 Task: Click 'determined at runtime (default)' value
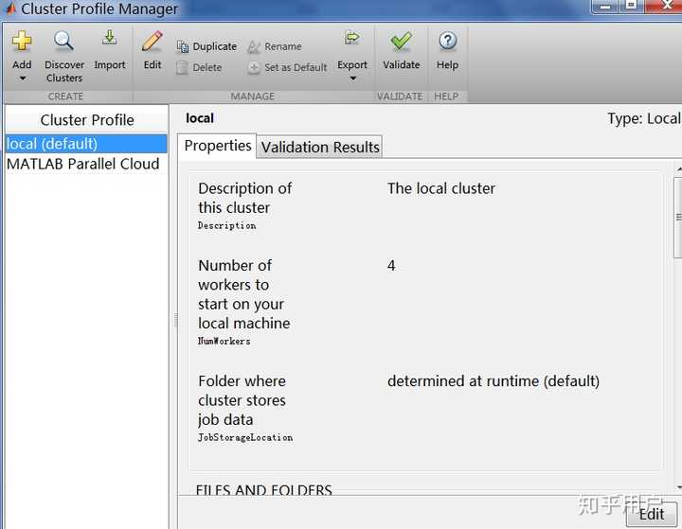tap(494, 381)
